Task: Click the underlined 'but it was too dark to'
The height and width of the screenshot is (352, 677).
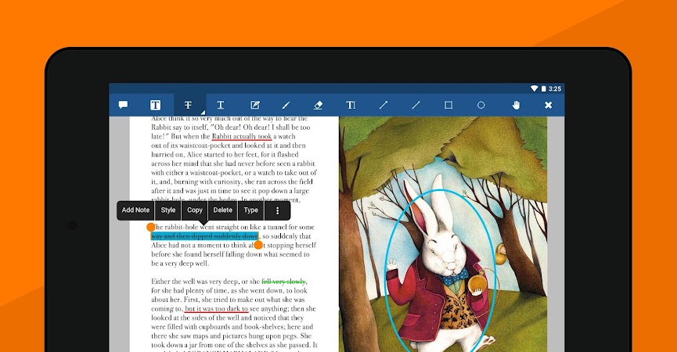Action: click(x=216, y=309)
